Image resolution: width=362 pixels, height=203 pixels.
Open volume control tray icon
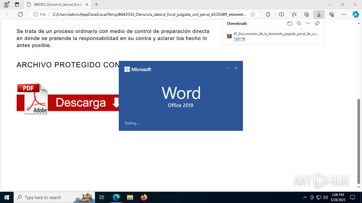point(325,197)
